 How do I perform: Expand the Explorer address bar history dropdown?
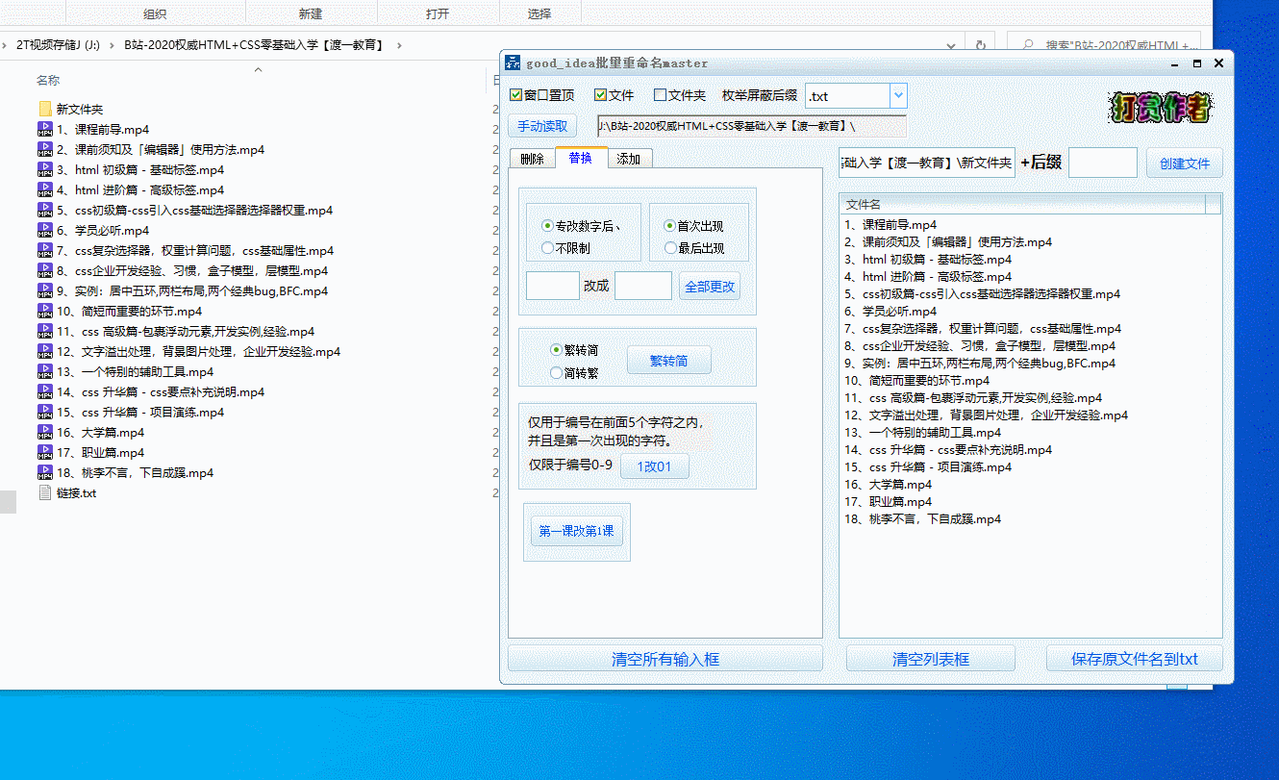951,45
